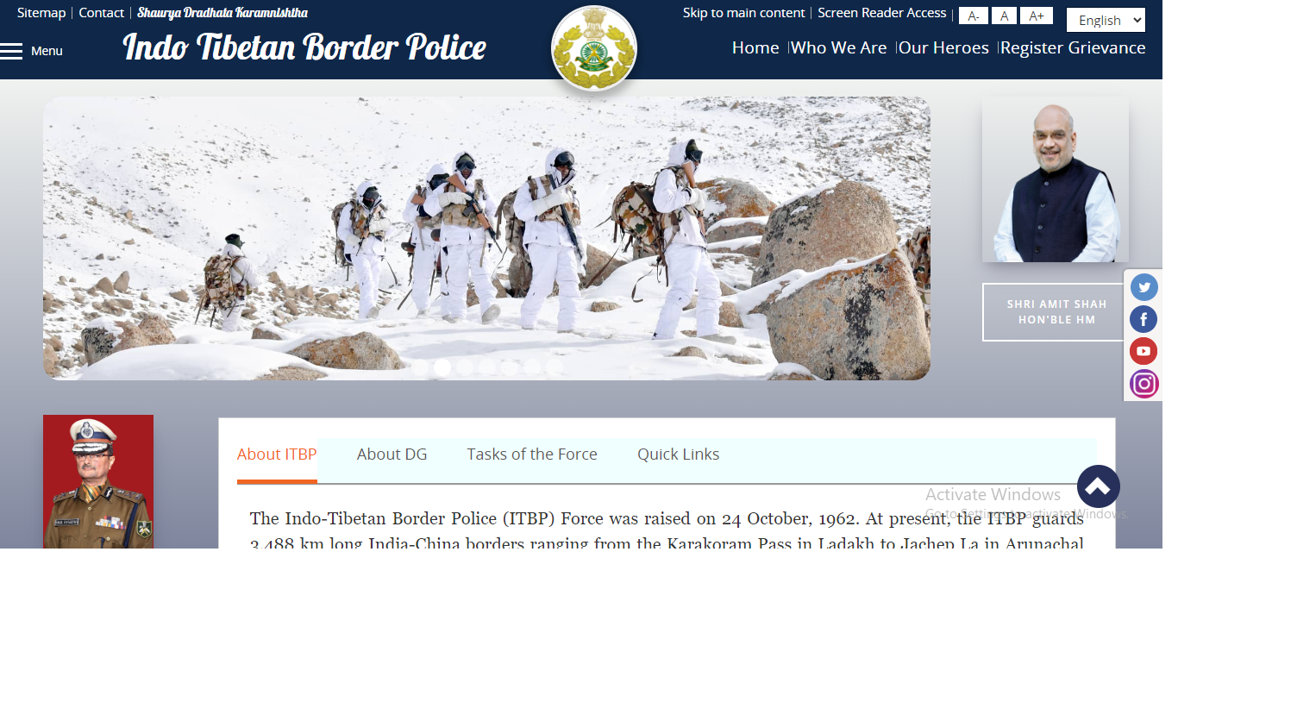Switch to the Quick Links tab

pos(678,455)
